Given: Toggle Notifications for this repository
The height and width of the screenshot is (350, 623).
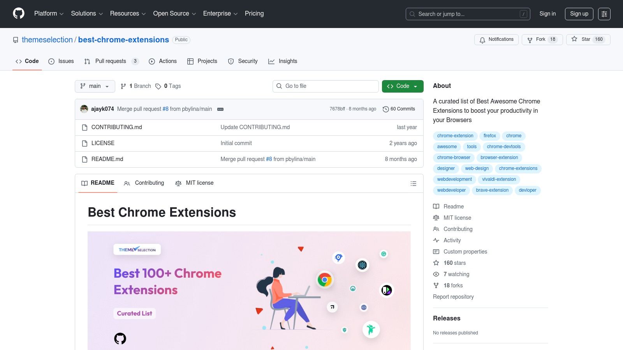Looking at the screenshot, I should point(496,40).
